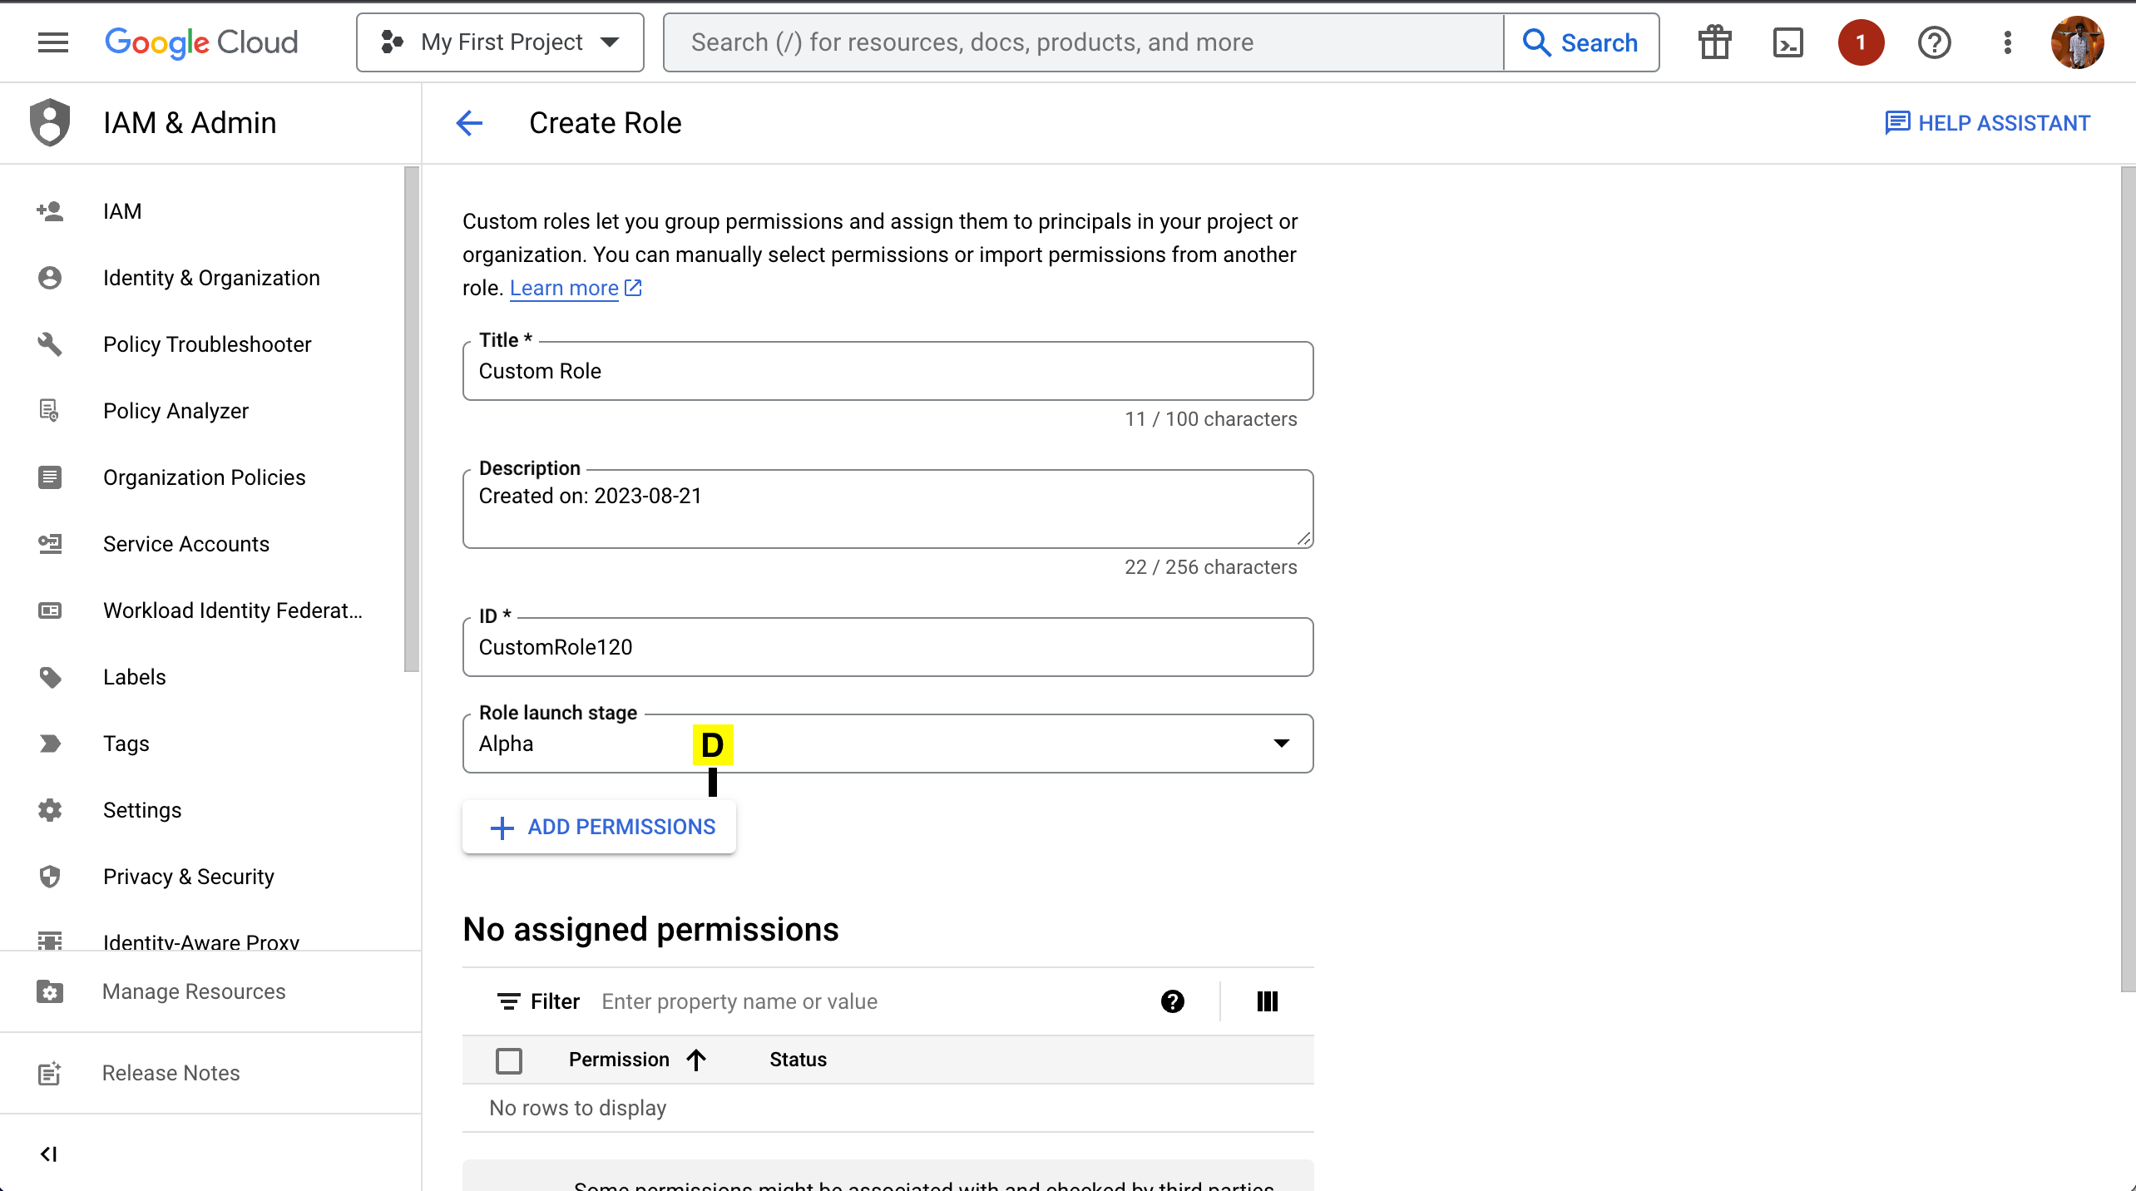Open Service Accounts in sidebar
The height and width of the screenshot is (1191, 2136).
(x=186, y=544)
